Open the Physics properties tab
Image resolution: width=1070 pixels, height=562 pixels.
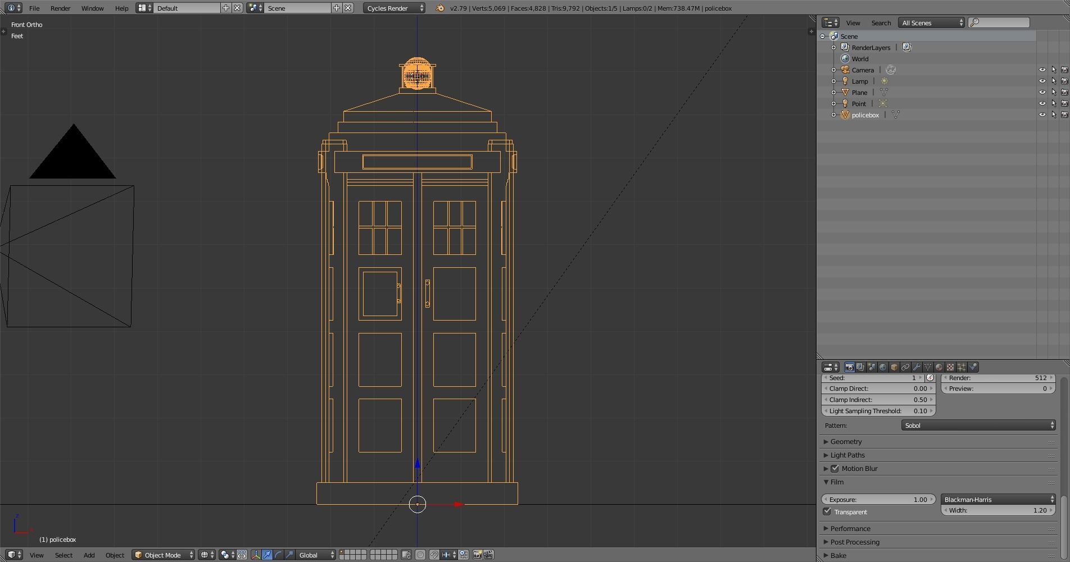click(x=973, y=367)
